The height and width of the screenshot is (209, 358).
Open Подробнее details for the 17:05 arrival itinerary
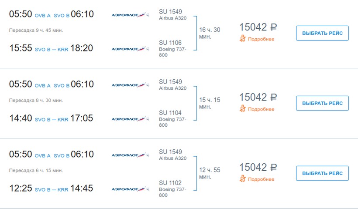click(261, 109)
